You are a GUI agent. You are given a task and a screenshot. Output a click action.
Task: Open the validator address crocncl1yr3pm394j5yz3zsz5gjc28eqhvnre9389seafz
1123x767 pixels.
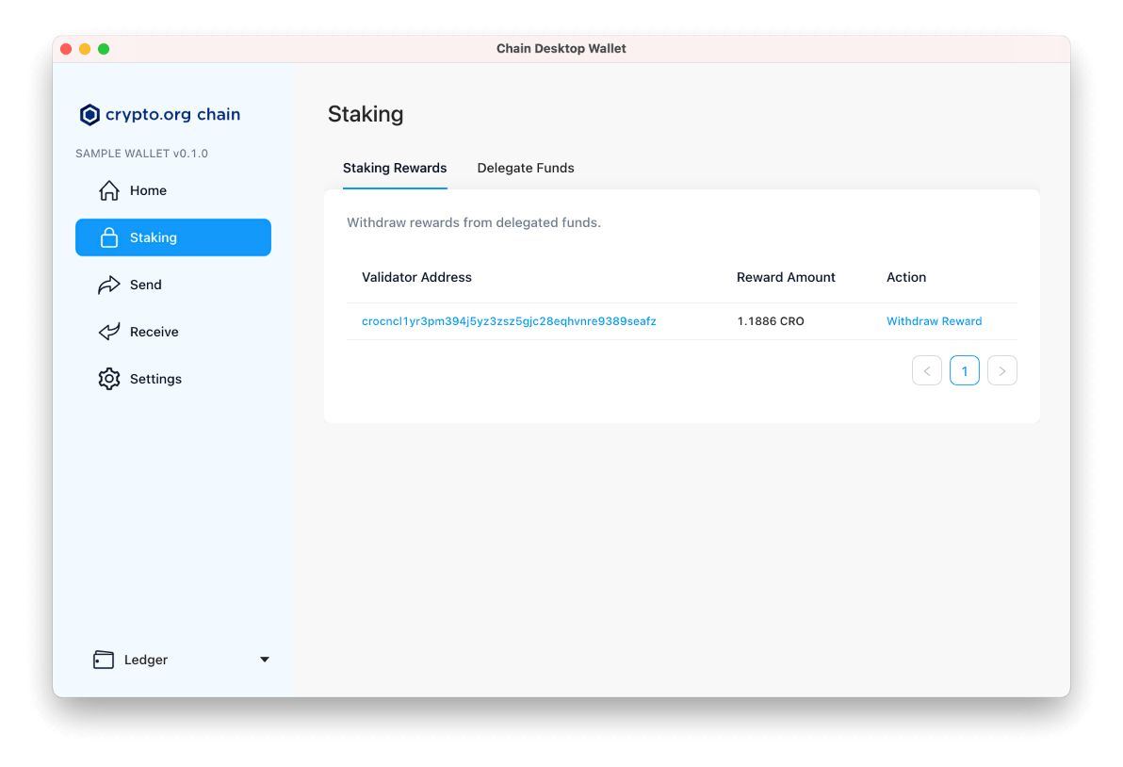(509, 321)
